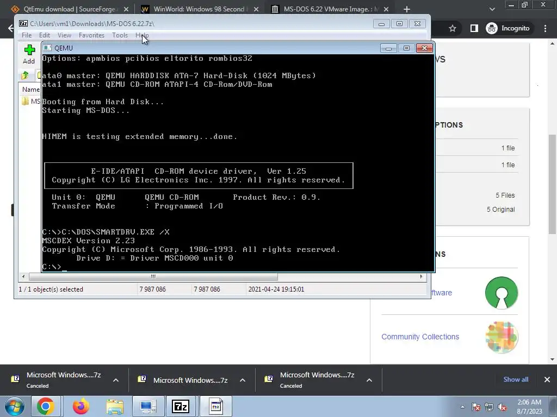Screen dimensions: 557x417
Task: Close the 7-Zip window
Action: coord(417,24)
